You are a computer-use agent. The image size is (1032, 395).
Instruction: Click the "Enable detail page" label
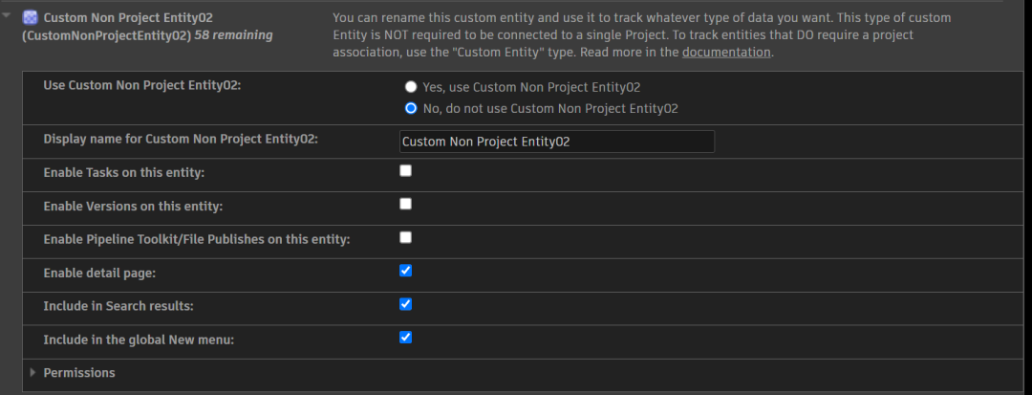[x=99, y=274]
